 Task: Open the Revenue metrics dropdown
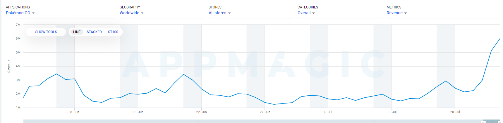[396, 13]
